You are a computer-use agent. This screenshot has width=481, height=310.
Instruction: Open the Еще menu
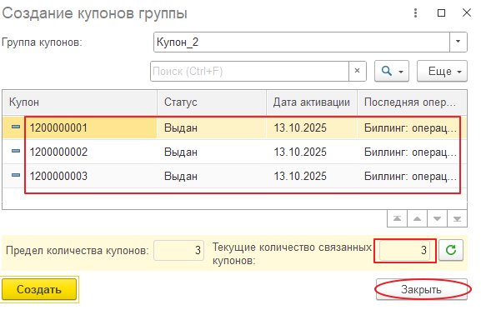click(x=442, y=71)
